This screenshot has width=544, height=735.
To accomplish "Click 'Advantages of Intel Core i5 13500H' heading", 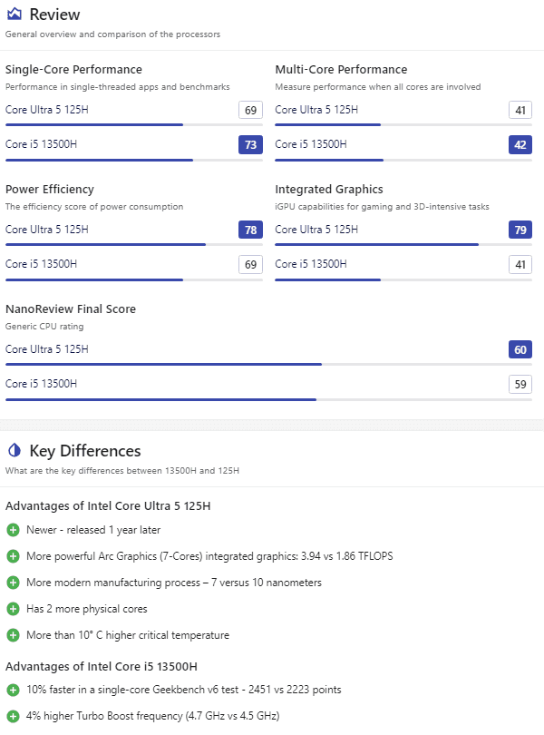I will (x=102, y=667).
